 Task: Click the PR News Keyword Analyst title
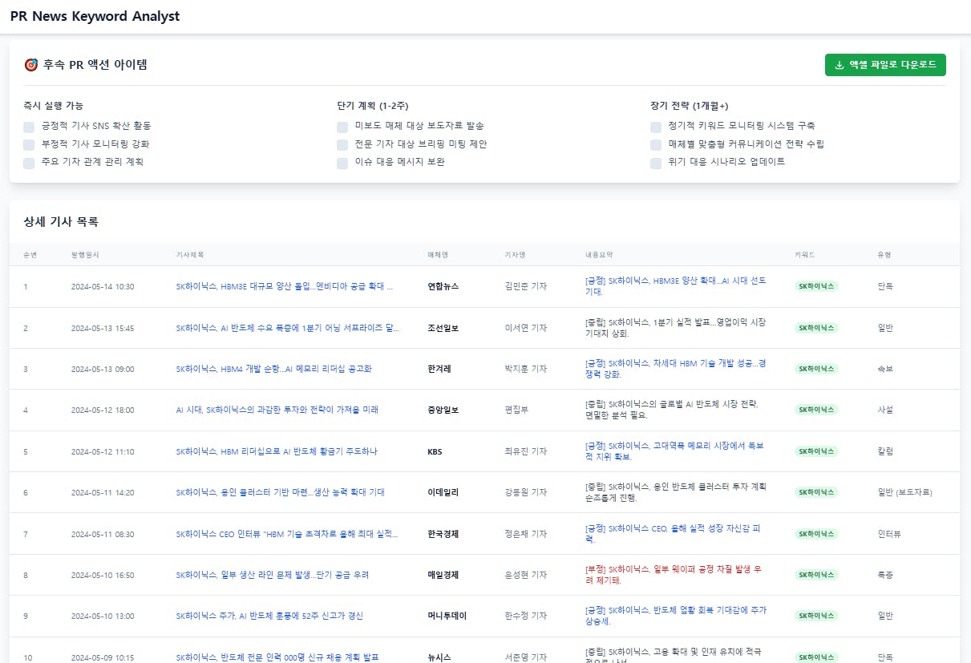pos(95,16)
